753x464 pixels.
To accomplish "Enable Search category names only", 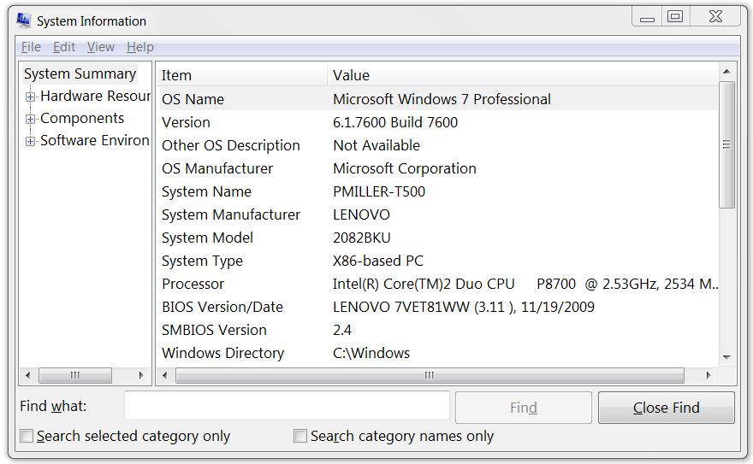I will [300, 436].
